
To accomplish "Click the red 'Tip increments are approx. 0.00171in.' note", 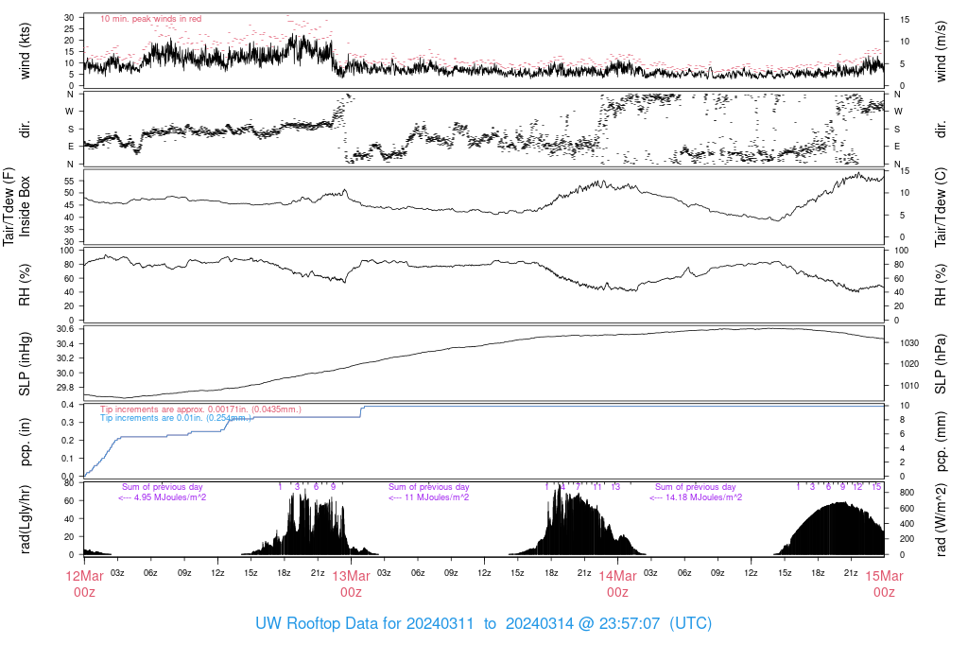I will [x=200, y=409].
